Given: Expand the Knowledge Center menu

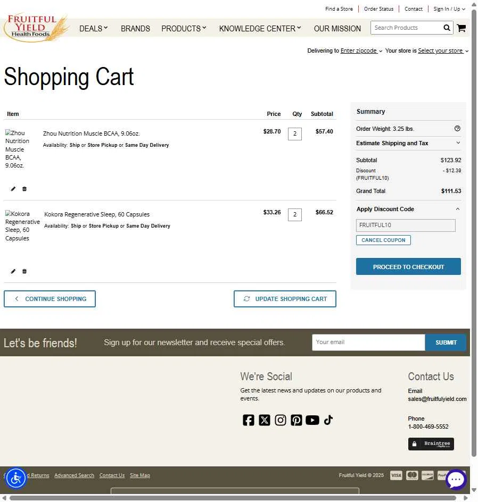Looking at the screenshot, I should pyautogui.click(x=260, y=29).
